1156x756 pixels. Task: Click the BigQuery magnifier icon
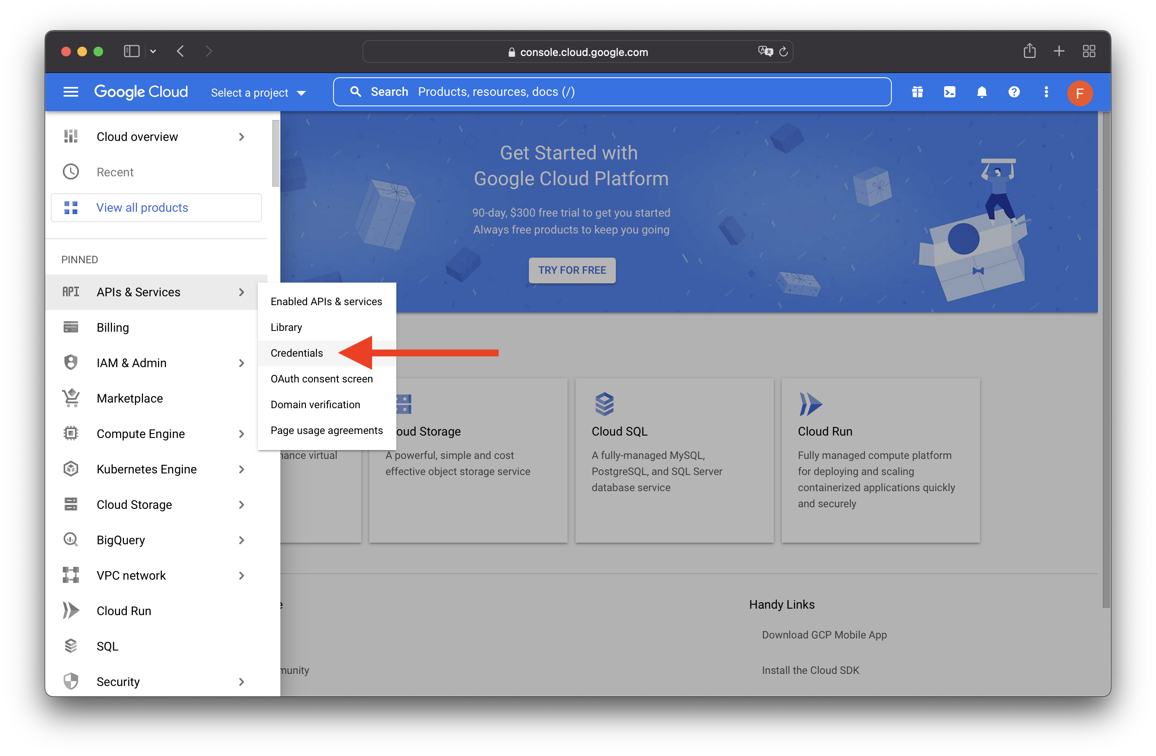[71, 540]
